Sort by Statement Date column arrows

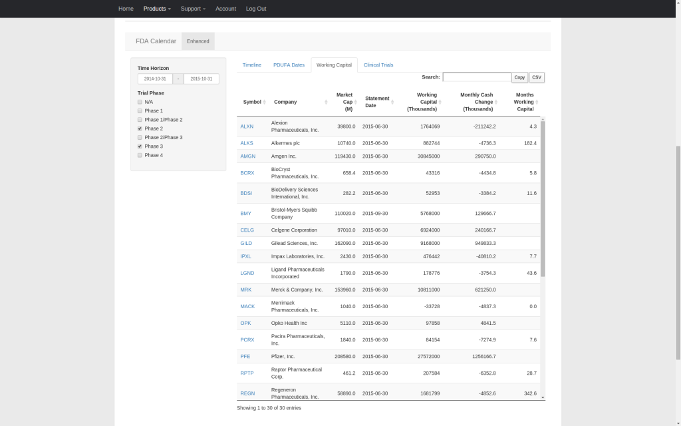tap(392, 102)
